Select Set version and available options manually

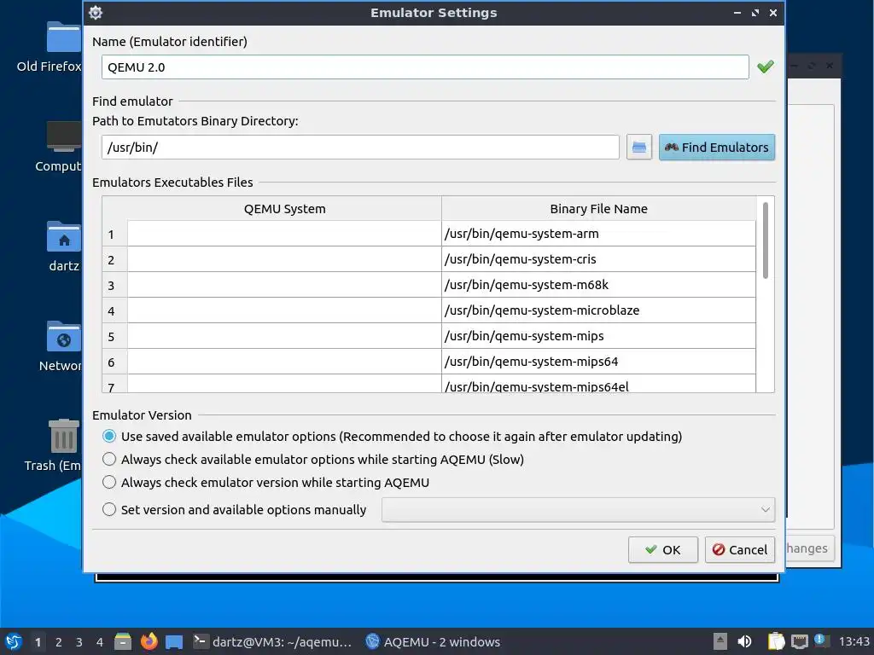[235, 510]
